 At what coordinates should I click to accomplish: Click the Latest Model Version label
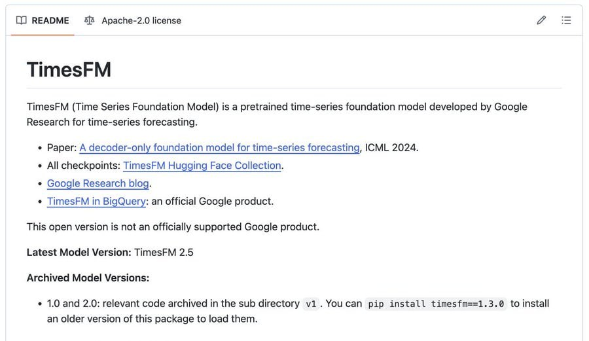pyautogui.click(x=79, y=252)
